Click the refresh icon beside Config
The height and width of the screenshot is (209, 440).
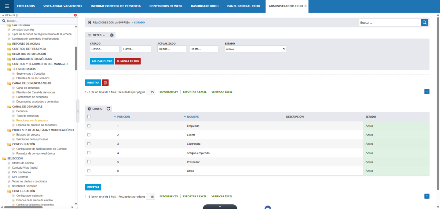coord(108,109)
